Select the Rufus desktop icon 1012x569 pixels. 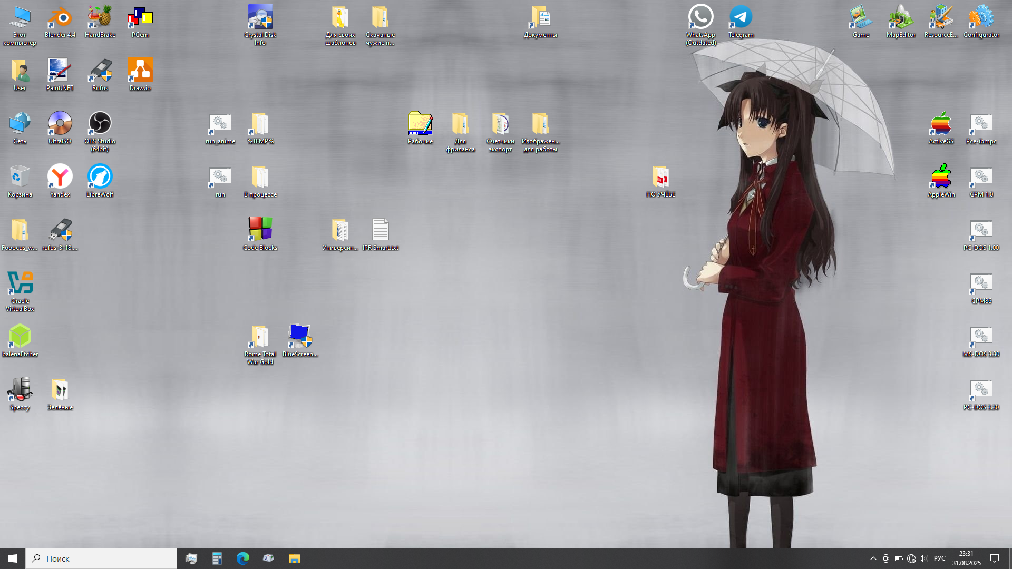100,75
